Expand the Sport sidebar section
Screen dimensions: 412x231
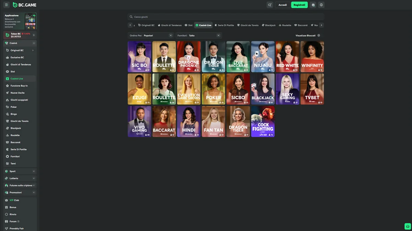click(34, 171)
